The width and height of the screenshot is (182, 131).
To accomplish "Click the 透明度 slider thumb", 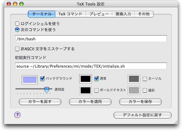I will click(47, 90).
